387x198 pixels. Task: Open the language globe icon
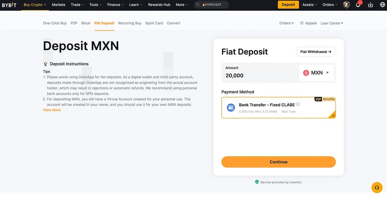tap(382, 5)
